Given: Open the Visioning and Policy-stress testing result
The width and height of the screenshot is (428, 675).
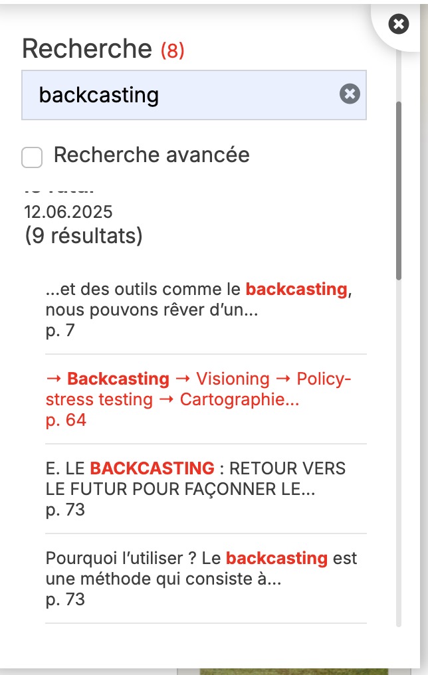Looking at the screenshot, I should (x=198, y=389).
